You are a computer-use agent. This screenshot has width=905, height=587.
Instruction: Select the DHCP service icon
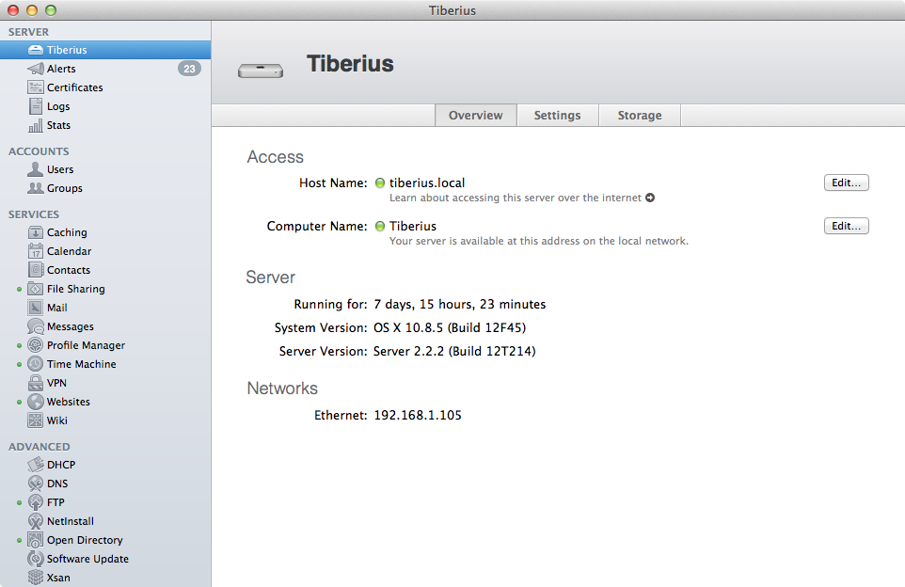point(36,465)
